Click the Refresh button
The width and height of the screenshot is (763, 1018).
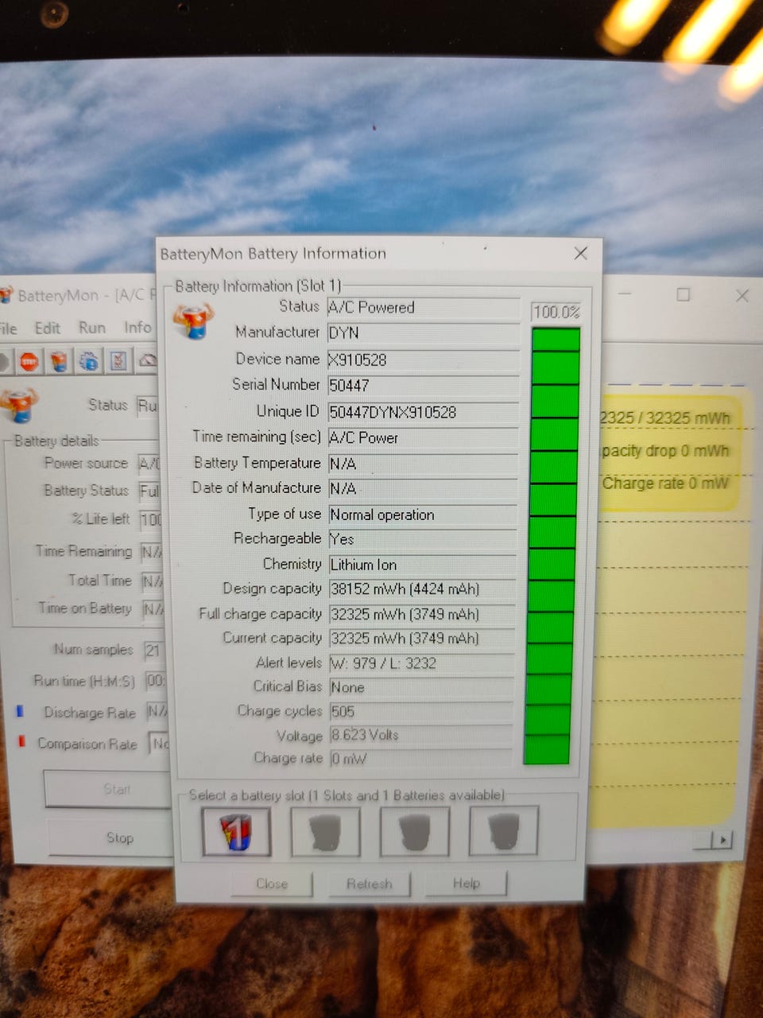click(x=370, y=884)
